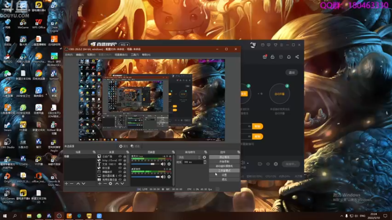Viewport: 392px width, 220px height.
Task: Open the source 属性 gear above the docks
Action: coord(123,146)
